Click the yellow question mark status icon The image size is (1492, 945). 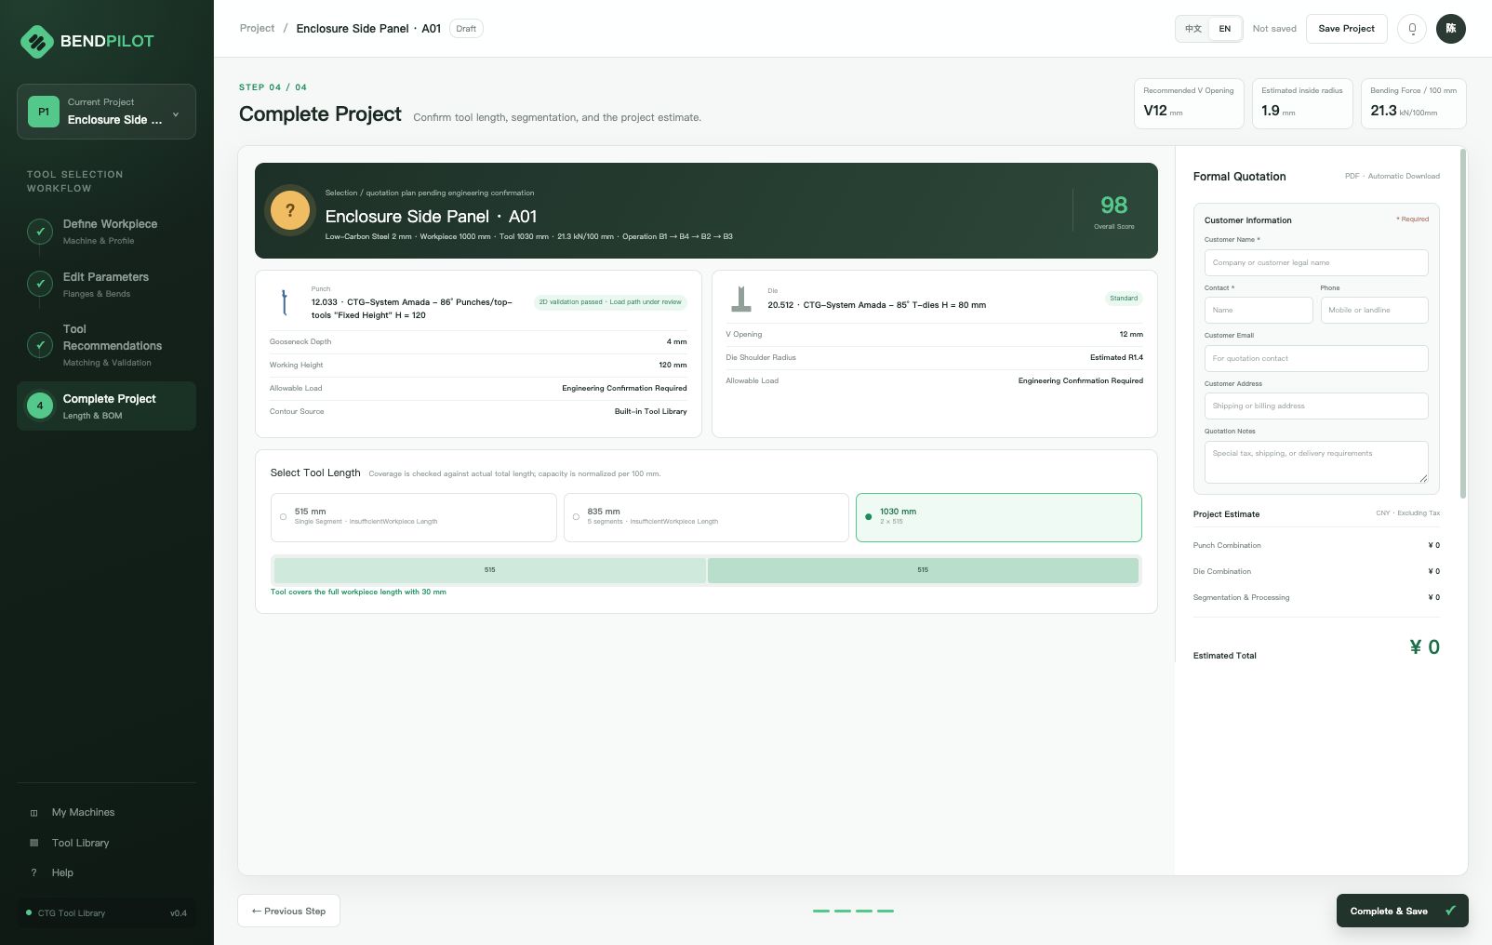pyautogui.click(x=290, y=210)
